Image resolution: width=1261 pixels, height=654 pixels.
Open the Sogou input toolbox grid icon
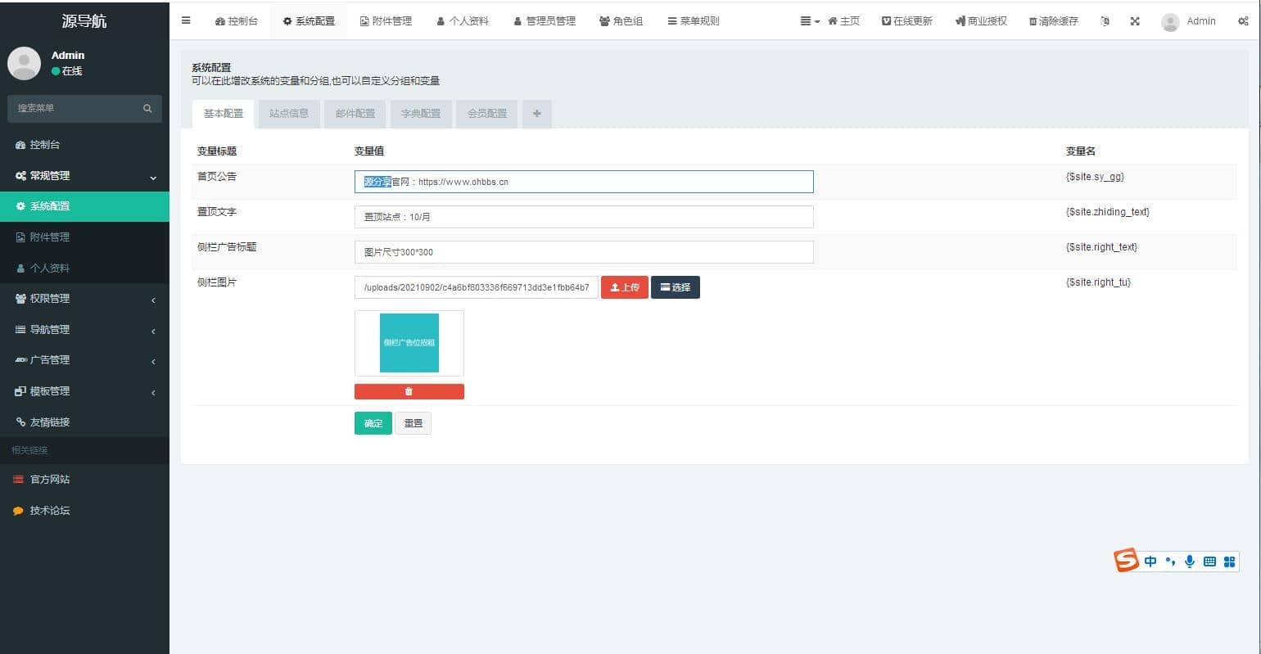(x=1229, y=562)
